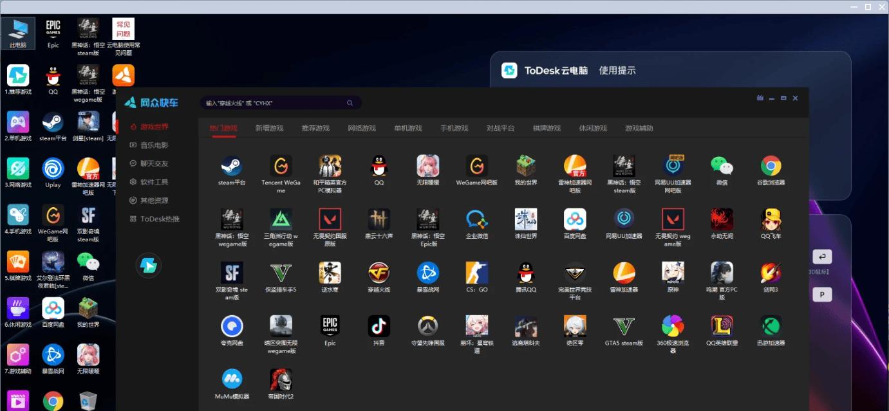Launch MuMu模拟器 icon
The height and width of the screenshot is (411, 889).
(x=232, y=379)
